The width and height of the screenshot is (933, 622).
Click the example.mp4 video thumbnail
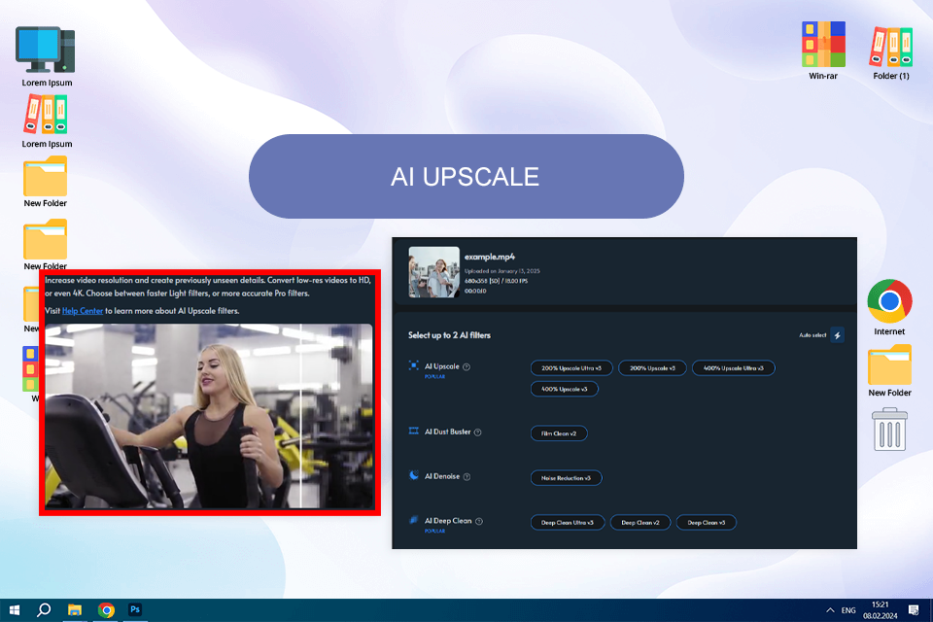433,272
